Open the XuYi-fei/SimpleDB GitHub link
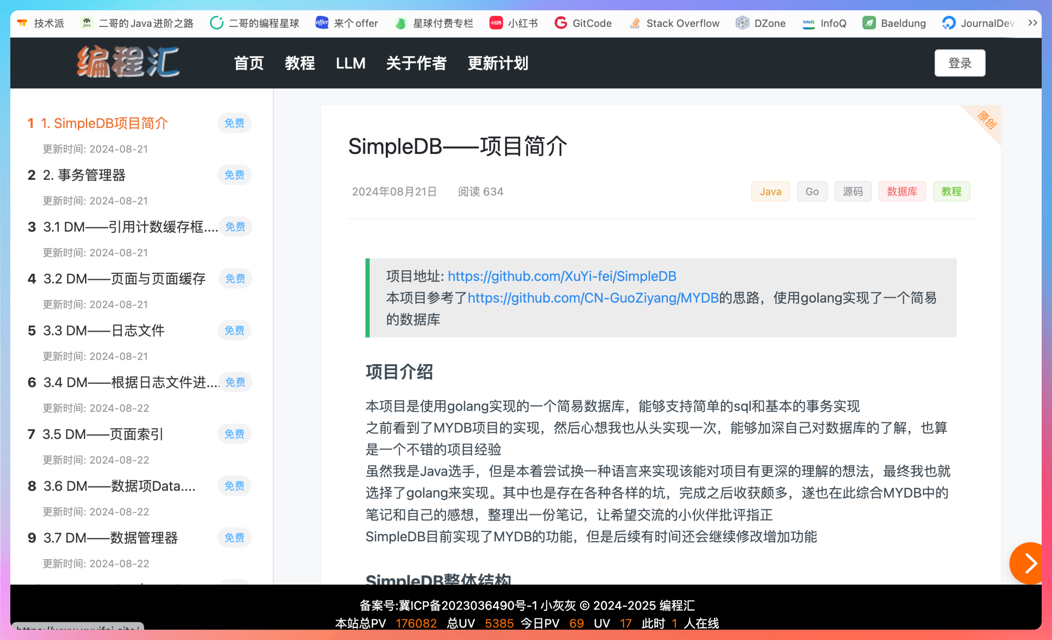Viewport: 1052px width, 640px height. tap(562, 276)
